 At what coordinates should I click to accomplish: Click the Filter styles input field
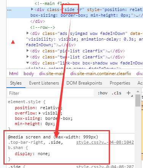click(x=51, y=93)
